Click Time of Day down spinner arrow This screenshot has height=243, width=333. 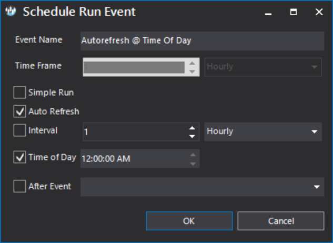point(193,163)
